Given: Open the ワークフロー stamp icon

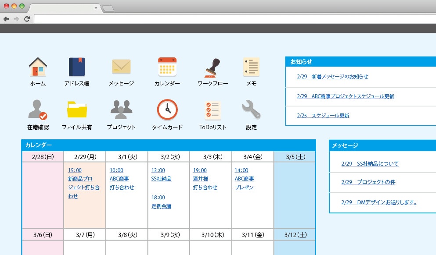Looking at the screenshot, I should (213, 68).
